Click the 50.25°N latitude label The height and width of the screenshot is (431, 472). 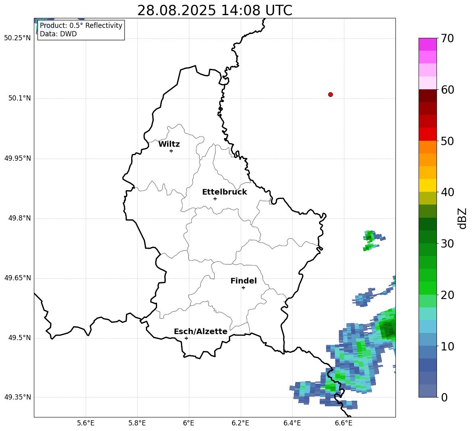tap(18, 38)
